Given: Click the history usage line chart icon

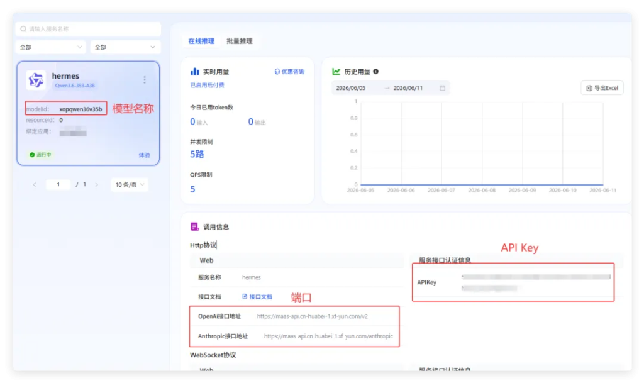Looking at the screenshot, I should pos(336,72).
